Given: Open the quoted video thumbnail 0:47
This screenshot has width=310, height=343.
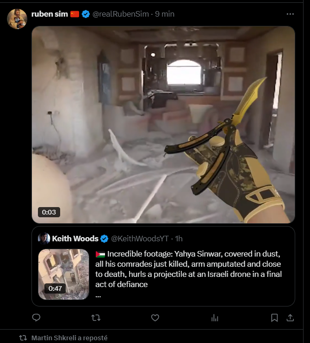Looking at the screenshot, I should point(64,274).
